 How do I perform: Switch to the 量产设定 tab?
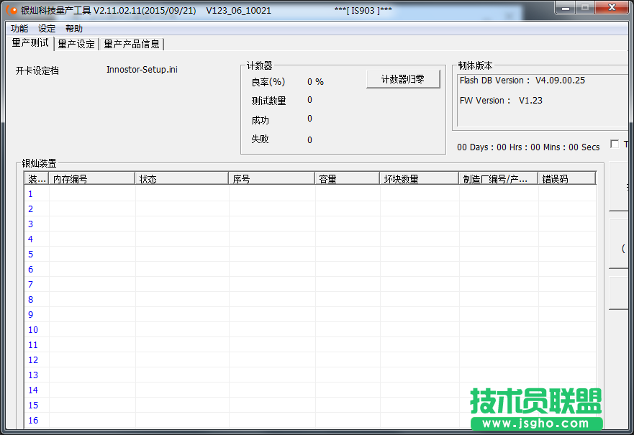coord(76,44)
